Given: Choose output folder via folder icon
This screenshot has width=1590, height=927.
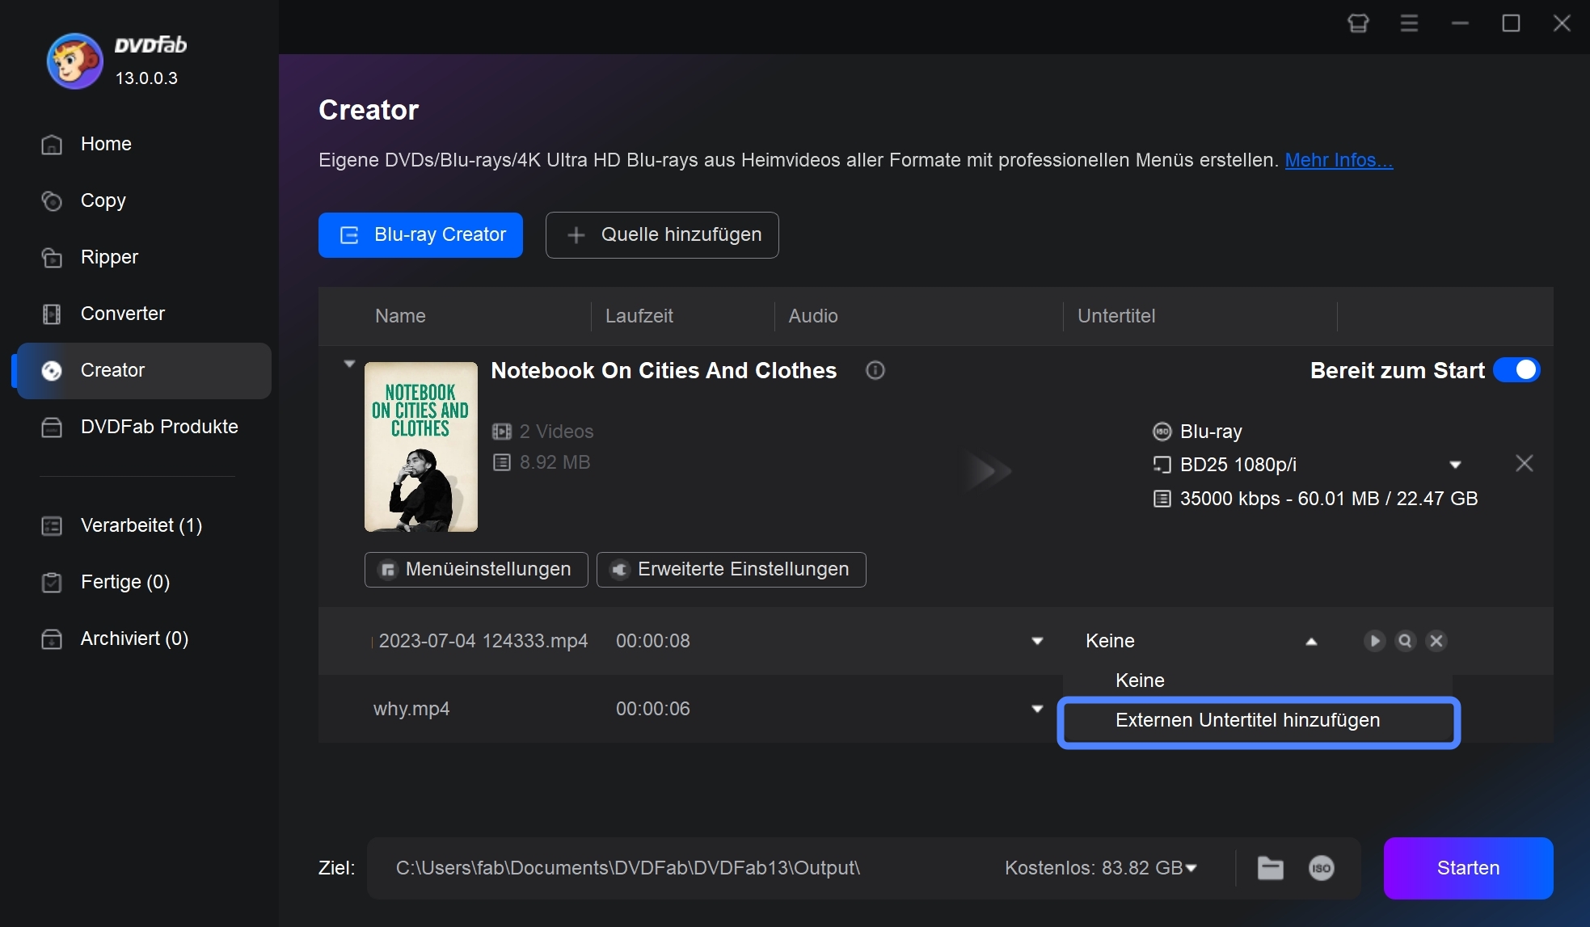Looking at the screenshot, I should point(1271,868).
